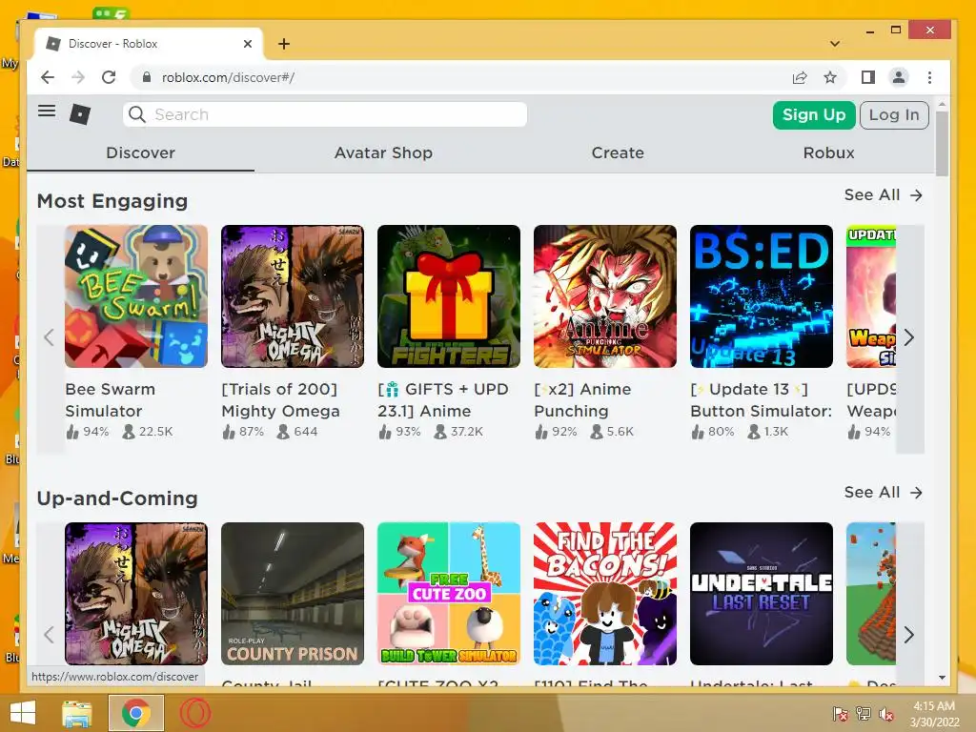Click the page vertical scrollbar thumb
The image size is (976, 732).
(942, 144)
